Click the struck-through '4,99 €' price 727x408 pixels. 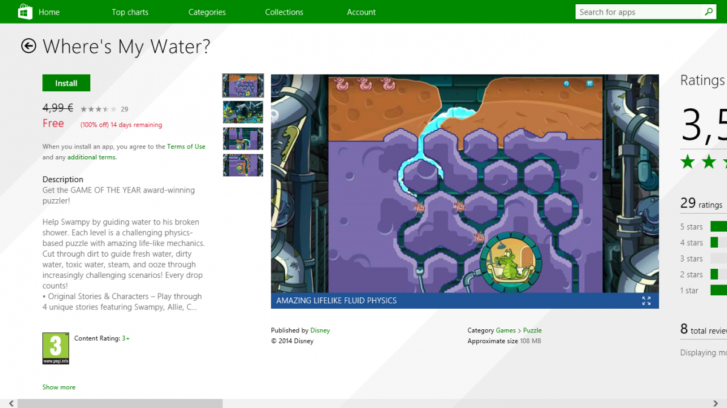coord(58,108)
